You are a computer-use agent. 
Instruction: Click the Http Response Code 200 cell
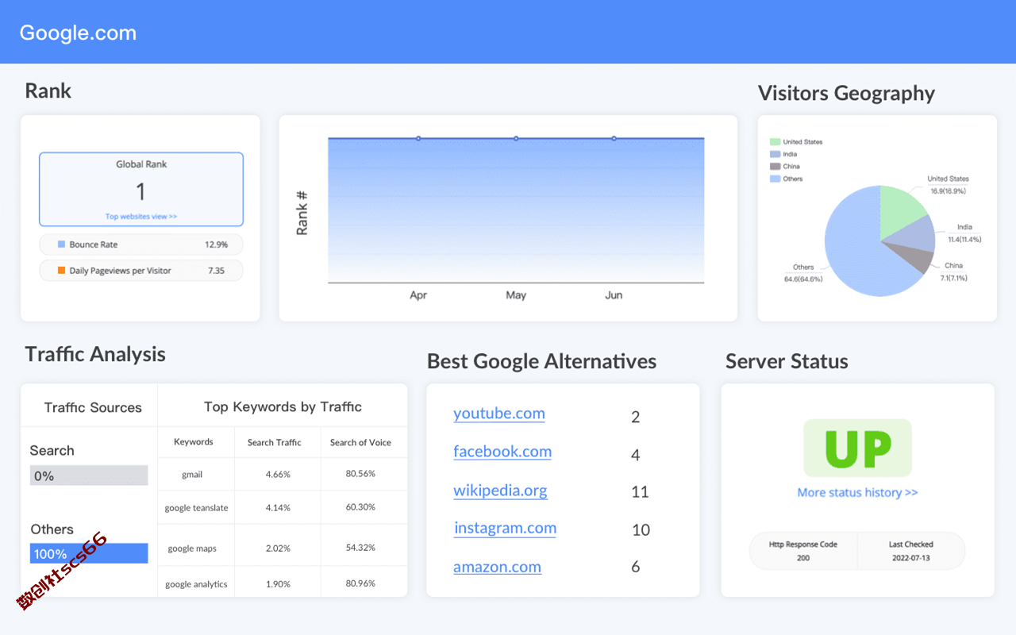coord(803,551)
